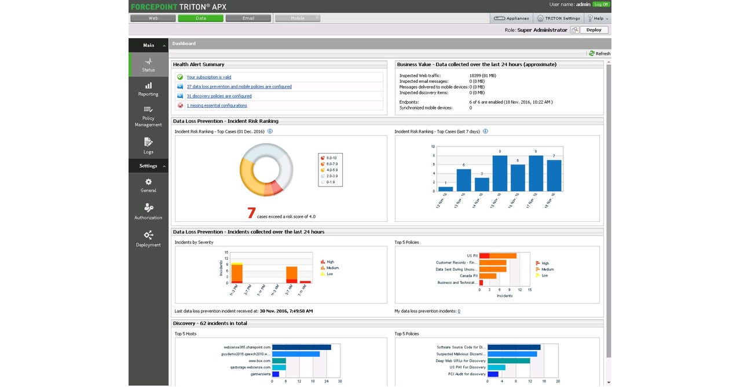Image resolution: width=740 pixels, height=387 pixels.
Task: Switch to the Email module tab
Action: 248,18
